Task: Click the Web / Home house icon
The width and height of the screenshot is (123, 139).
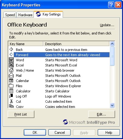Action: click(11, 70)
